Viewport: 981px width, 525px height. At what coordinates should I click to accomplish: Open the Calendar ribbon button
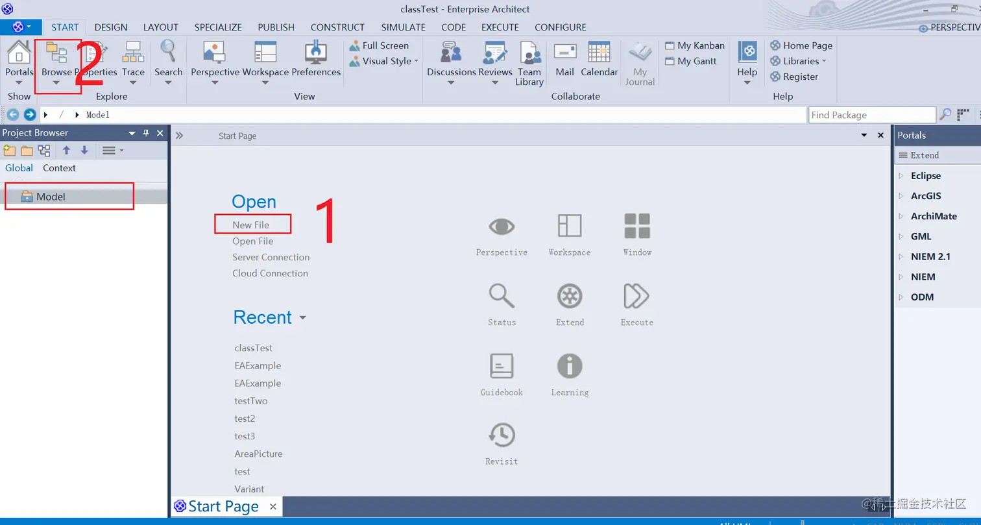599,60
